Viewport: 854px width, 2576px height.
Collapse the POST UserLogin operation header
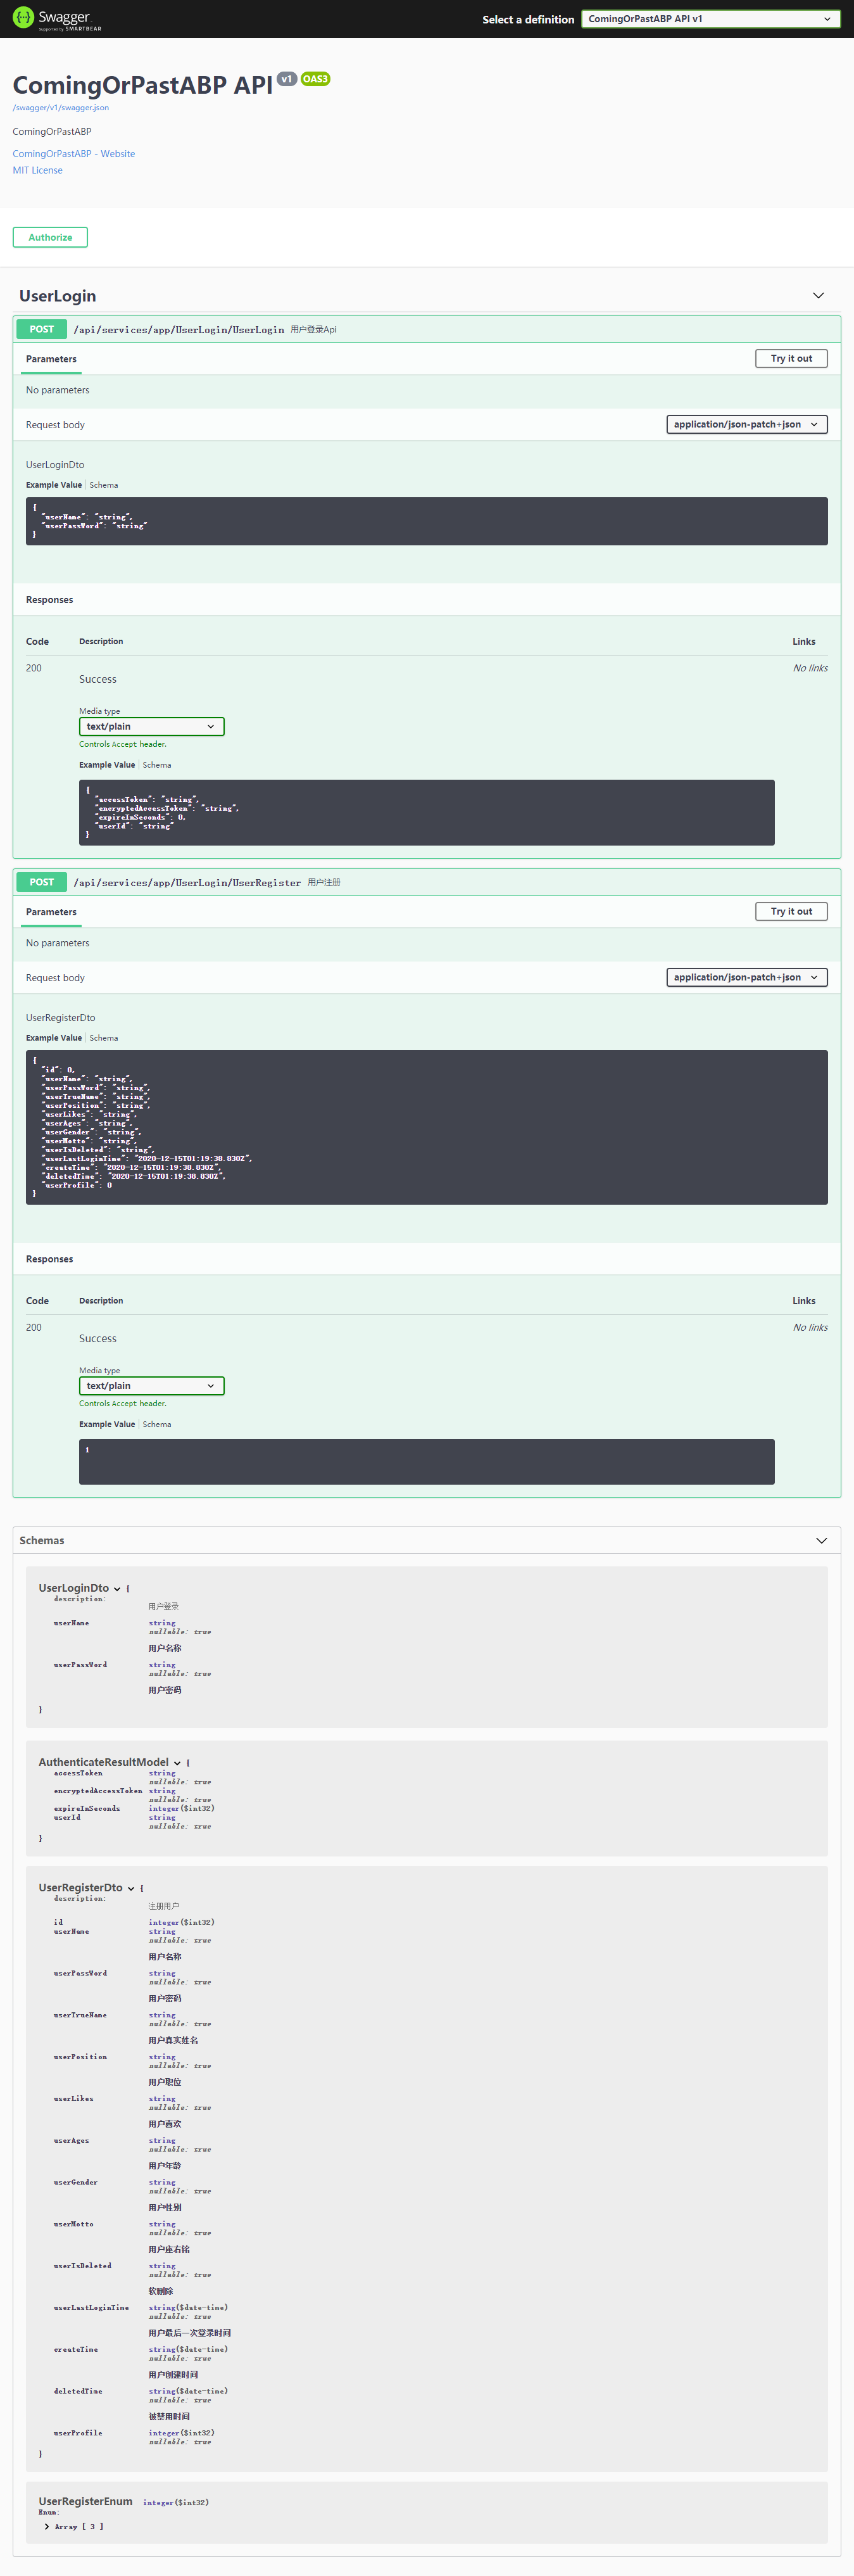tap(427, 329)
